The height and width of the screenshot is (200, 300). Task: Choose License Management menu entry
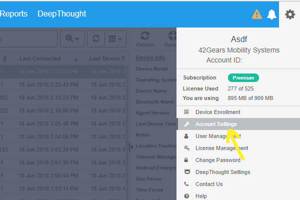(238, 148)
